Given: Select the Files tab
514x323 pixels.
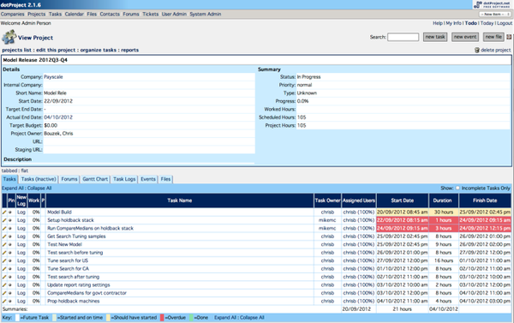Looking at the screenshot, I should [165, 179].
